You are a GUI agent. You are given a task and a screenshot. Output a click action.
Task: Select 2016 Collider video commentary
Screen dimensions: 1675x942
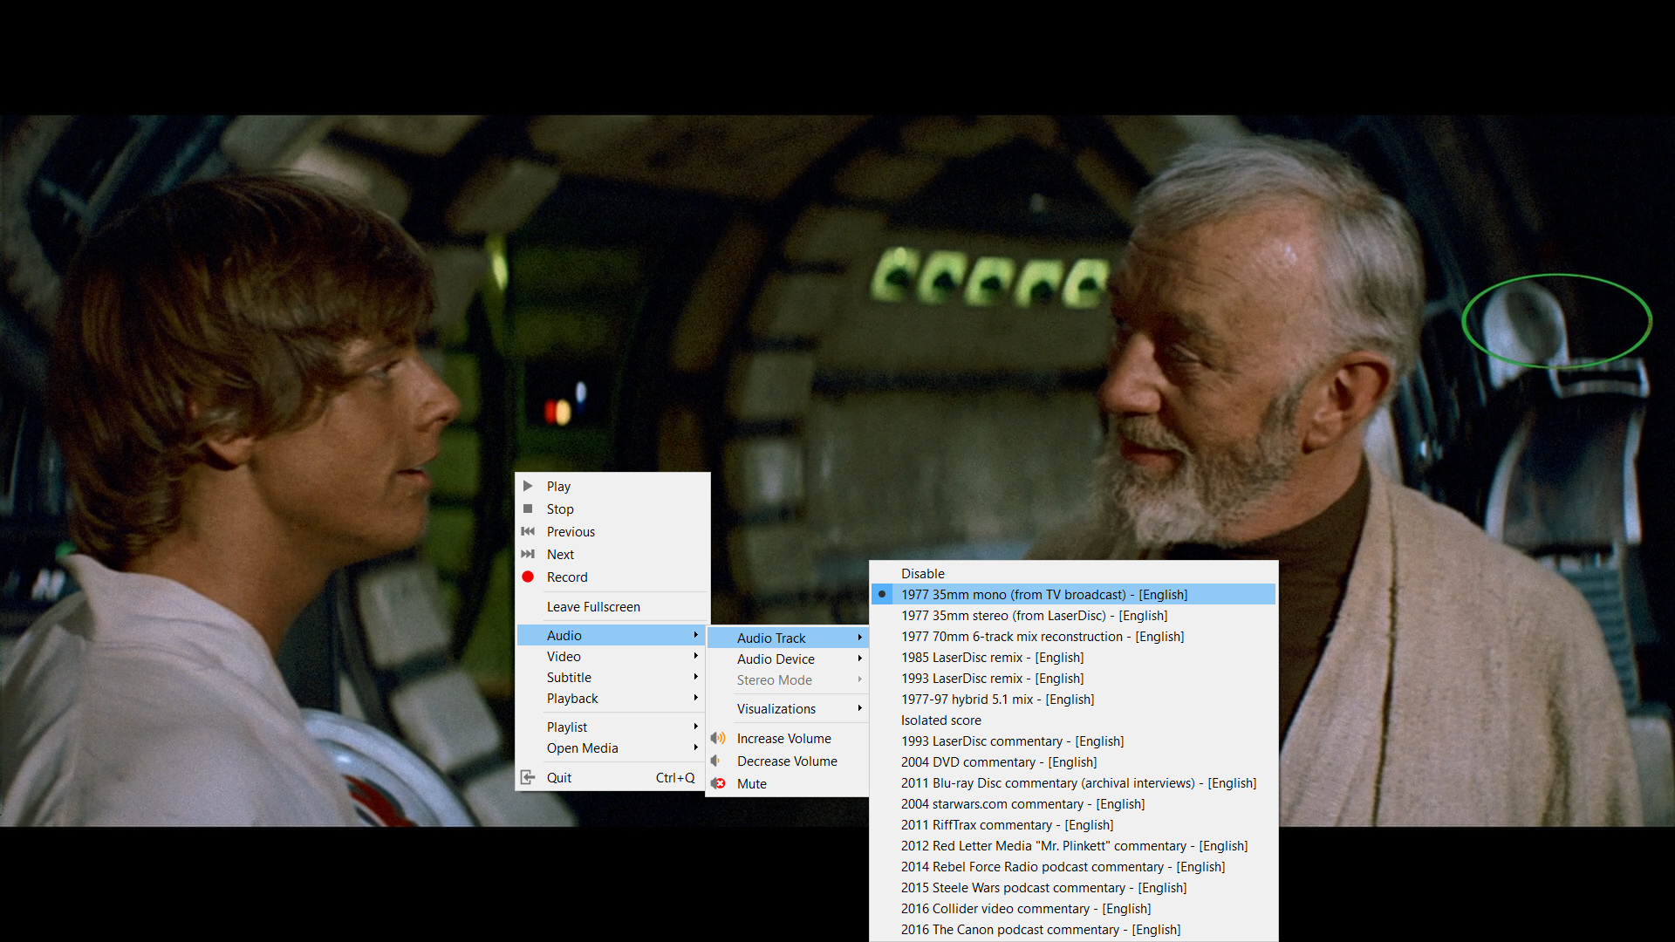(x=1073, y=908)
